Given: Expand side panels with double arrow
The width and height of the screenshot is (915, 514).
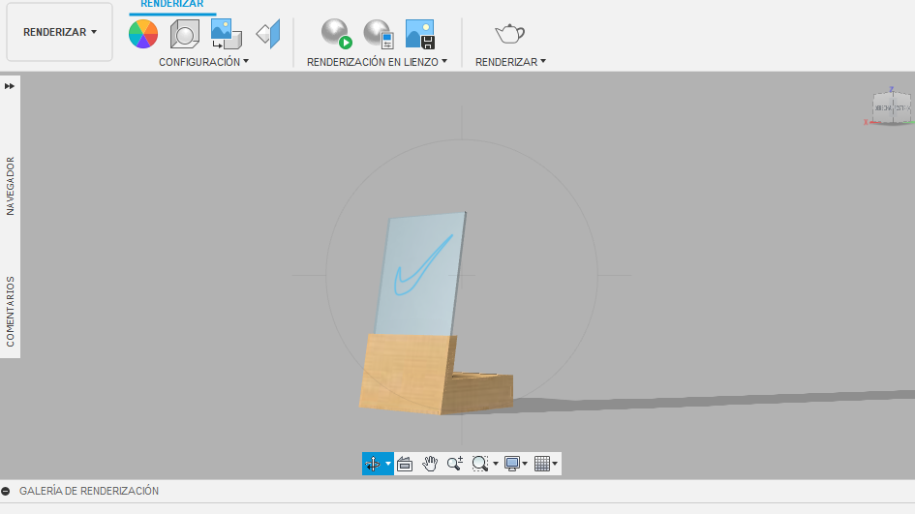Looking at the screenshot, I should tap(10, 86).
